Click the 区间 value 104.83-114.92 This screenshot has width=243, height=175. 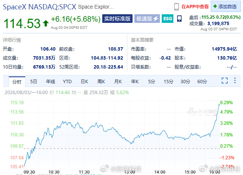click(107, 58)
